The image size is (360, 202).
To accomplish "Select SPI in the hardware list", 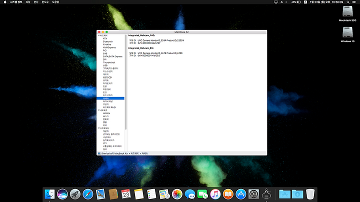I will coord(104,59).
